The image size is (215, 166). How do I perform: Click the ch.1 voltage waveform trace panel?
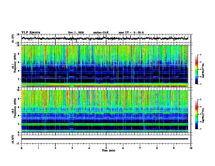click(106, 39)
